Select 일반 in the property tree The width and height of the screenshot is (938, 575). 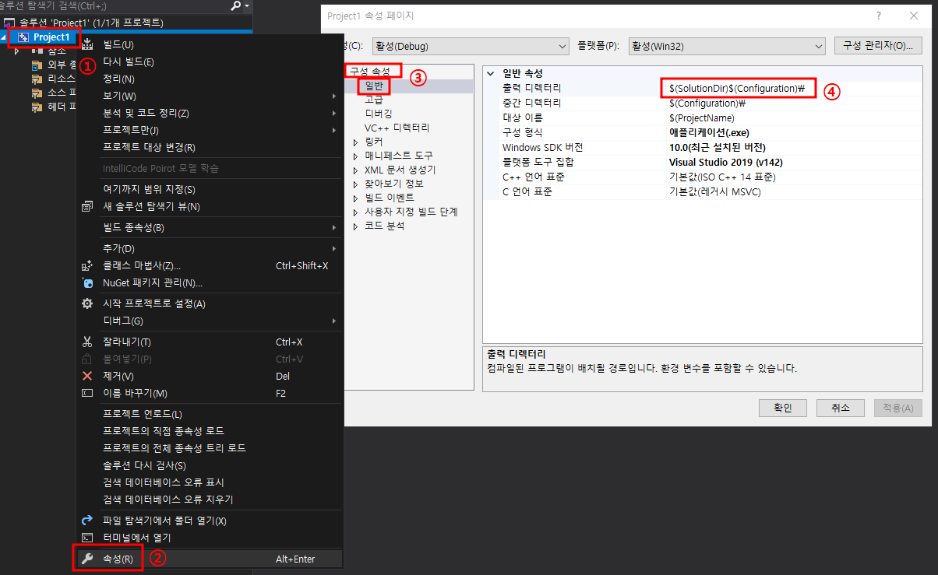[374, 86]
